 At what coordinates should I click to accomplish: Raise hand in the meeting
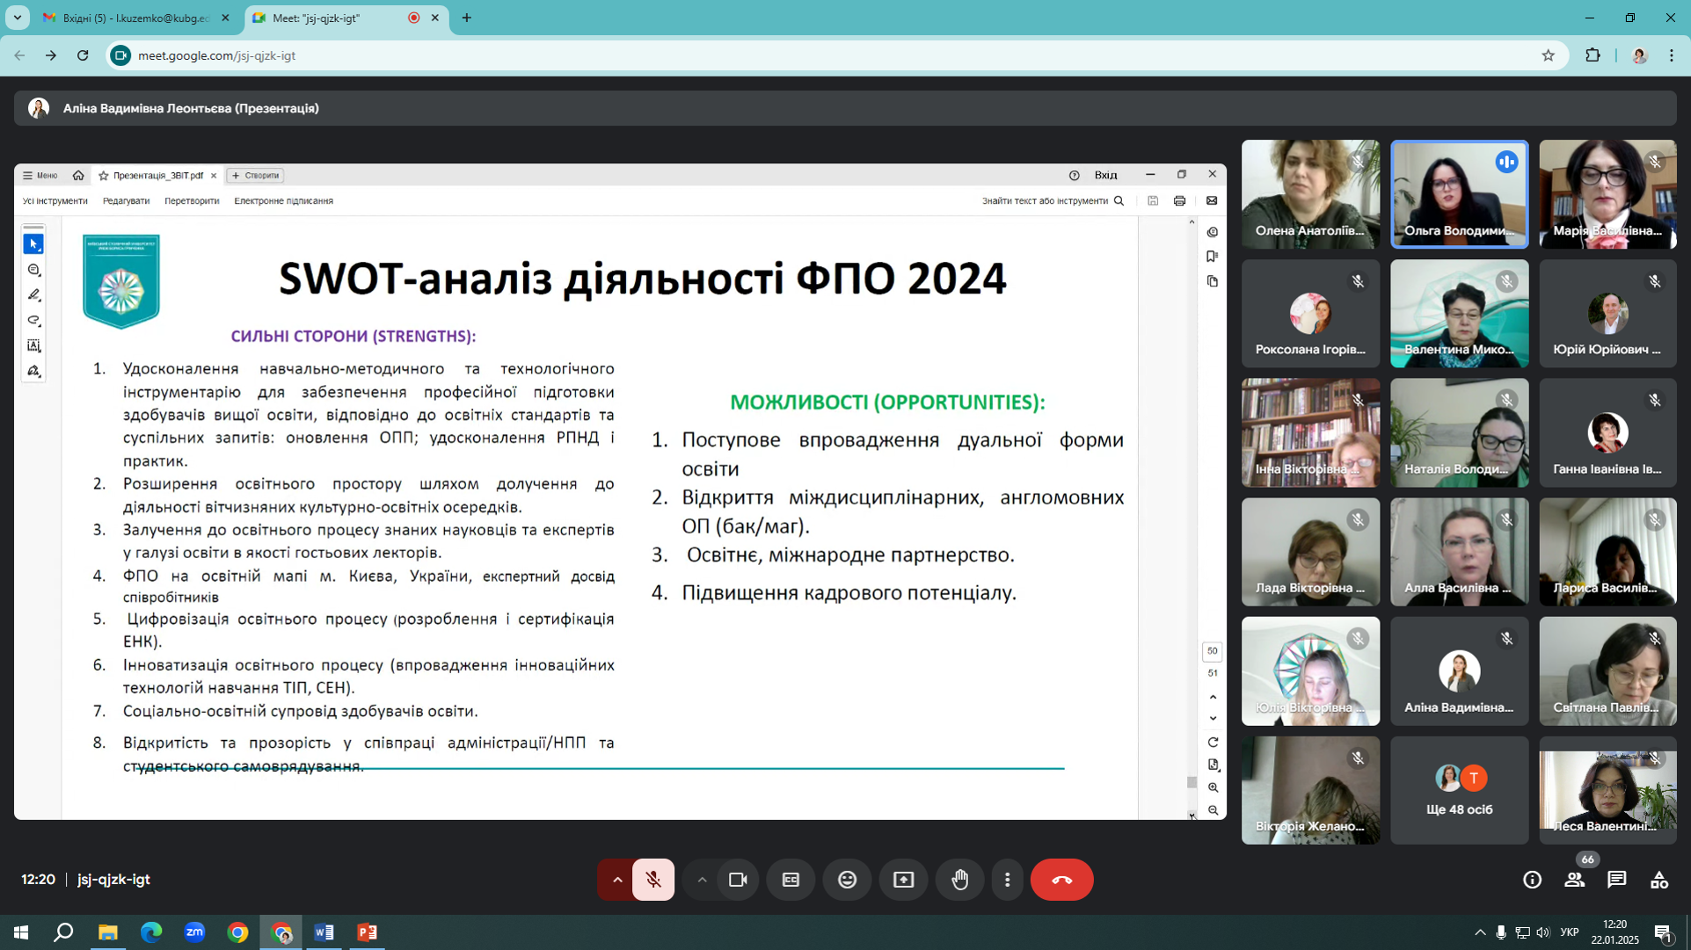(959, 880)
